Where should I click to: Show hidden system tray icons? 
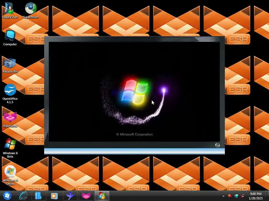click(x=223, y=196)
